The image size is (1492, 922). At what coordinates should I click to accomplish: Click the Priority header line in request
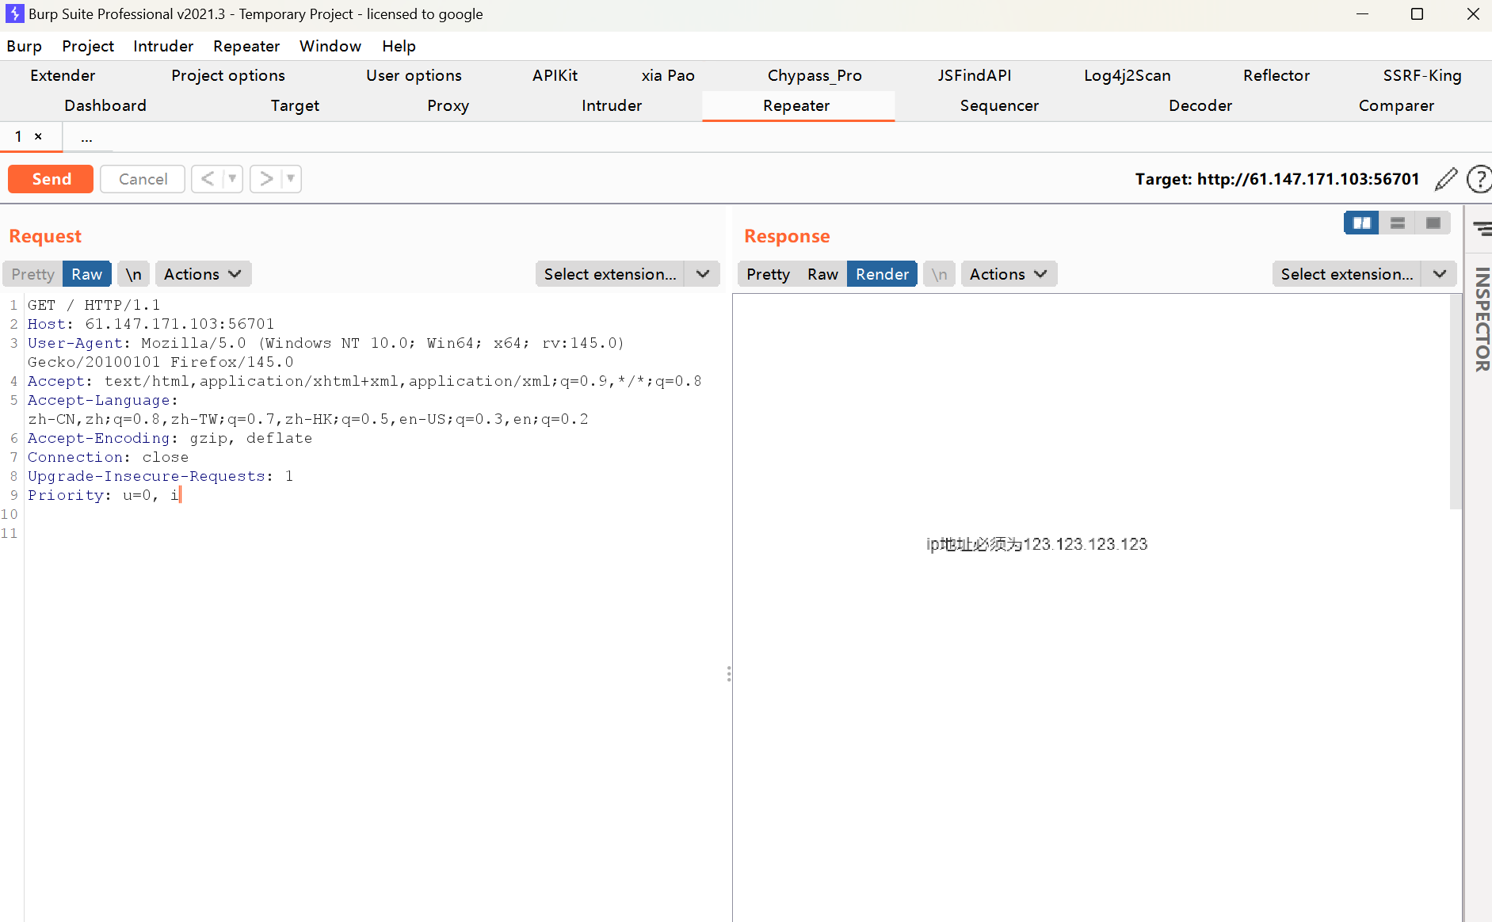pyautogui.click(x=103, y=495)
